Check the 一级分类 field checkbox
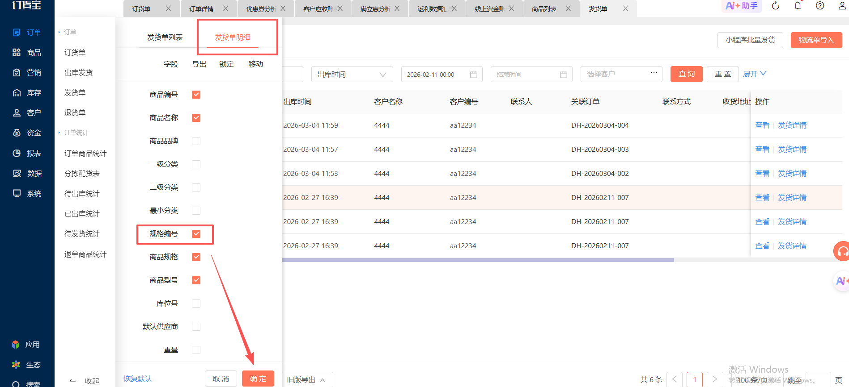The width and height of the screenshot is (849, 387). [196, 164]
